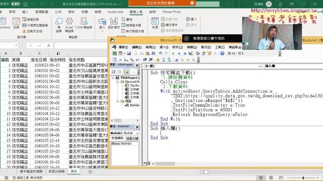Click Excel zoom slider in status bar
Image resolution: width=323 pixels, height=181 pixels.
[x=303, y=177]
